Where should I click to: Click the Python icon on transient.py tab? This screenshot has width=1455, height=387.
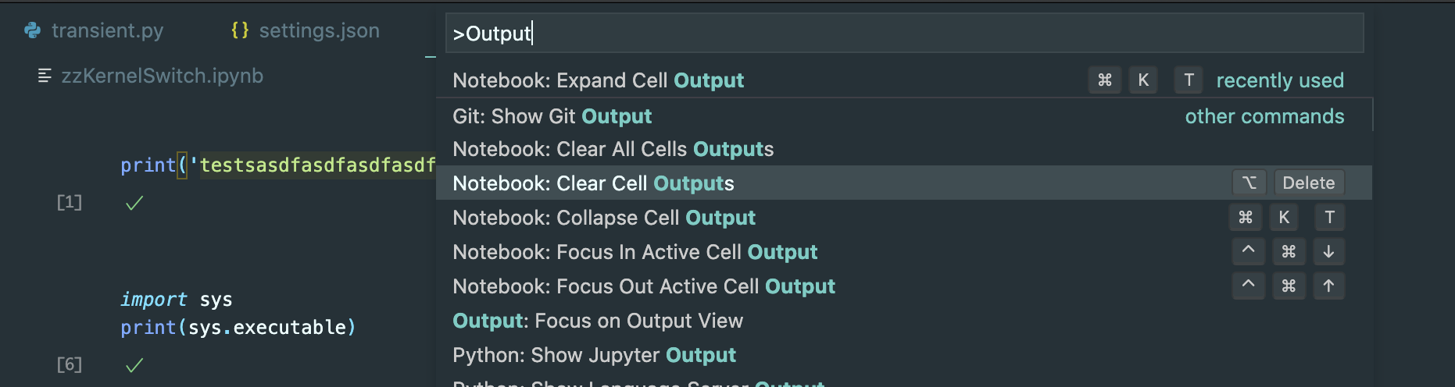(33, 30)
